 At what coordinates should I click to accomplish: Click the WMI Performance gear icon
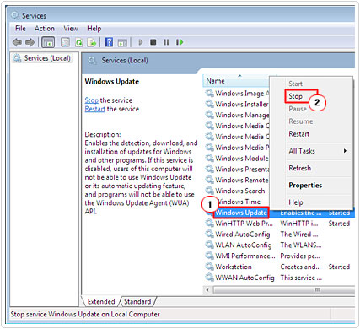[x=209, y=256]
